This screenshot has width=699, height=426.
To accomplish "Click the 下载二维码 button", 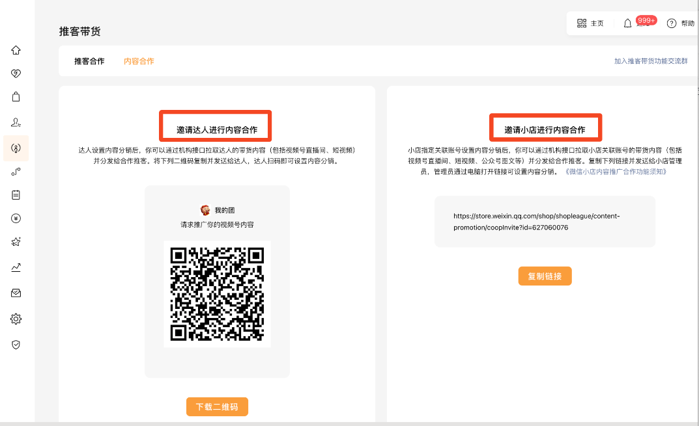I will 217,407.
